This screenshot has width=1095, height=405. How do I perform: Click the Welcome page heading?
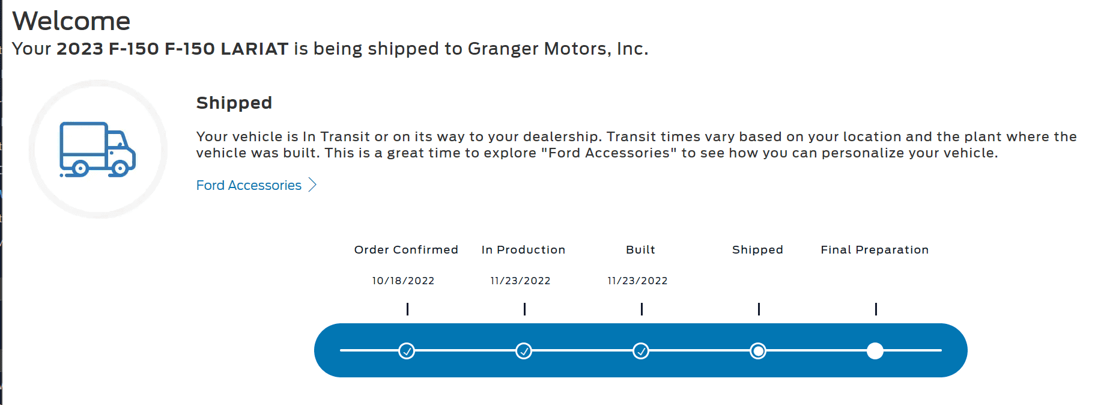[x=71, y=21]
